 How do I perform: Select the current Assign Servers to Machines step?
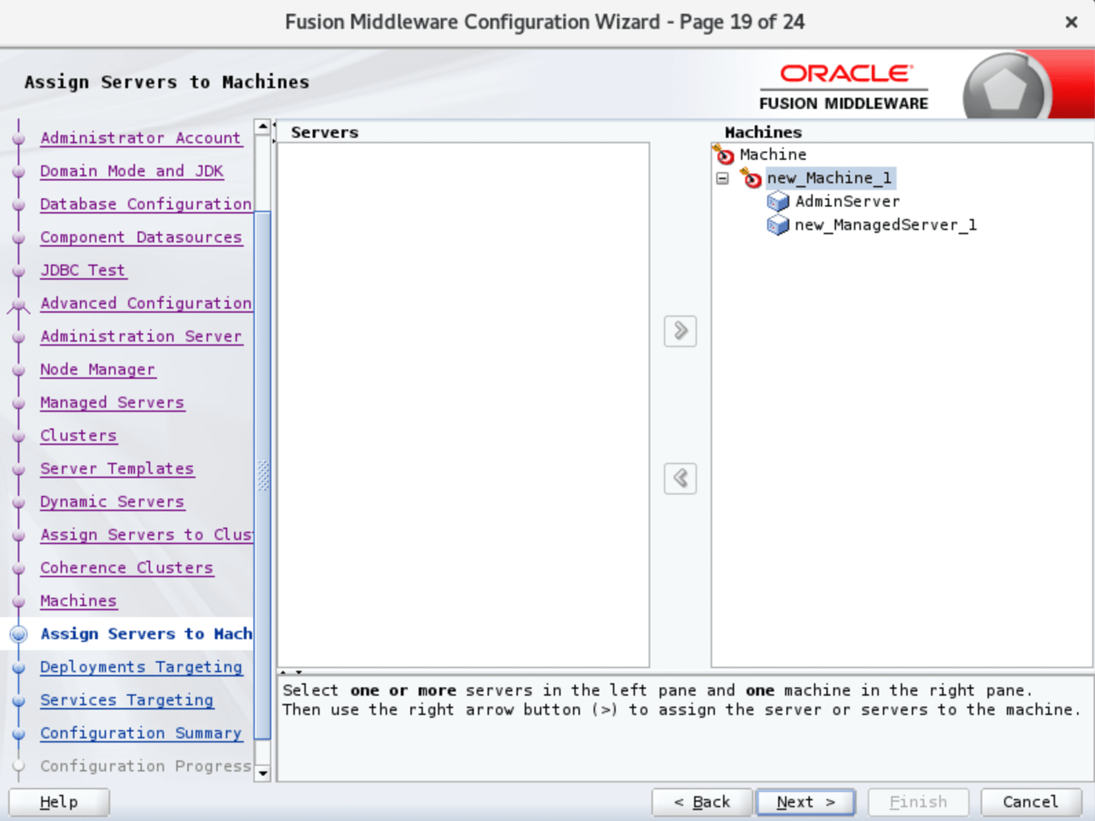pos(146,634)
